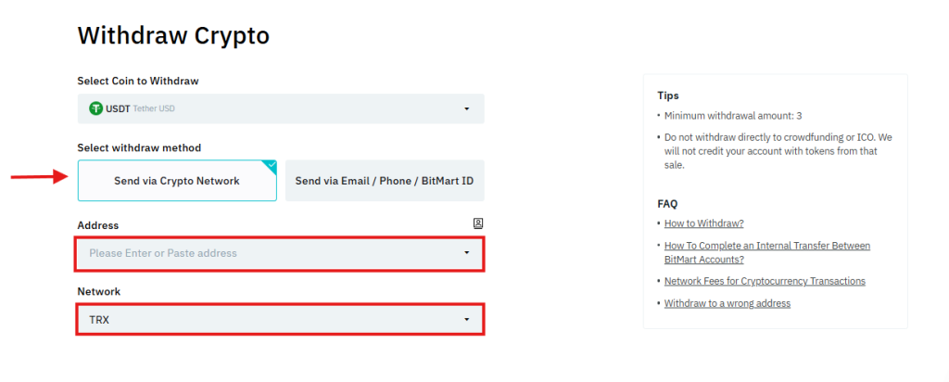The image size is (949, 382).
Task: Expand the Network TRX dropdown arrow
Action: [x=466, y=320]
